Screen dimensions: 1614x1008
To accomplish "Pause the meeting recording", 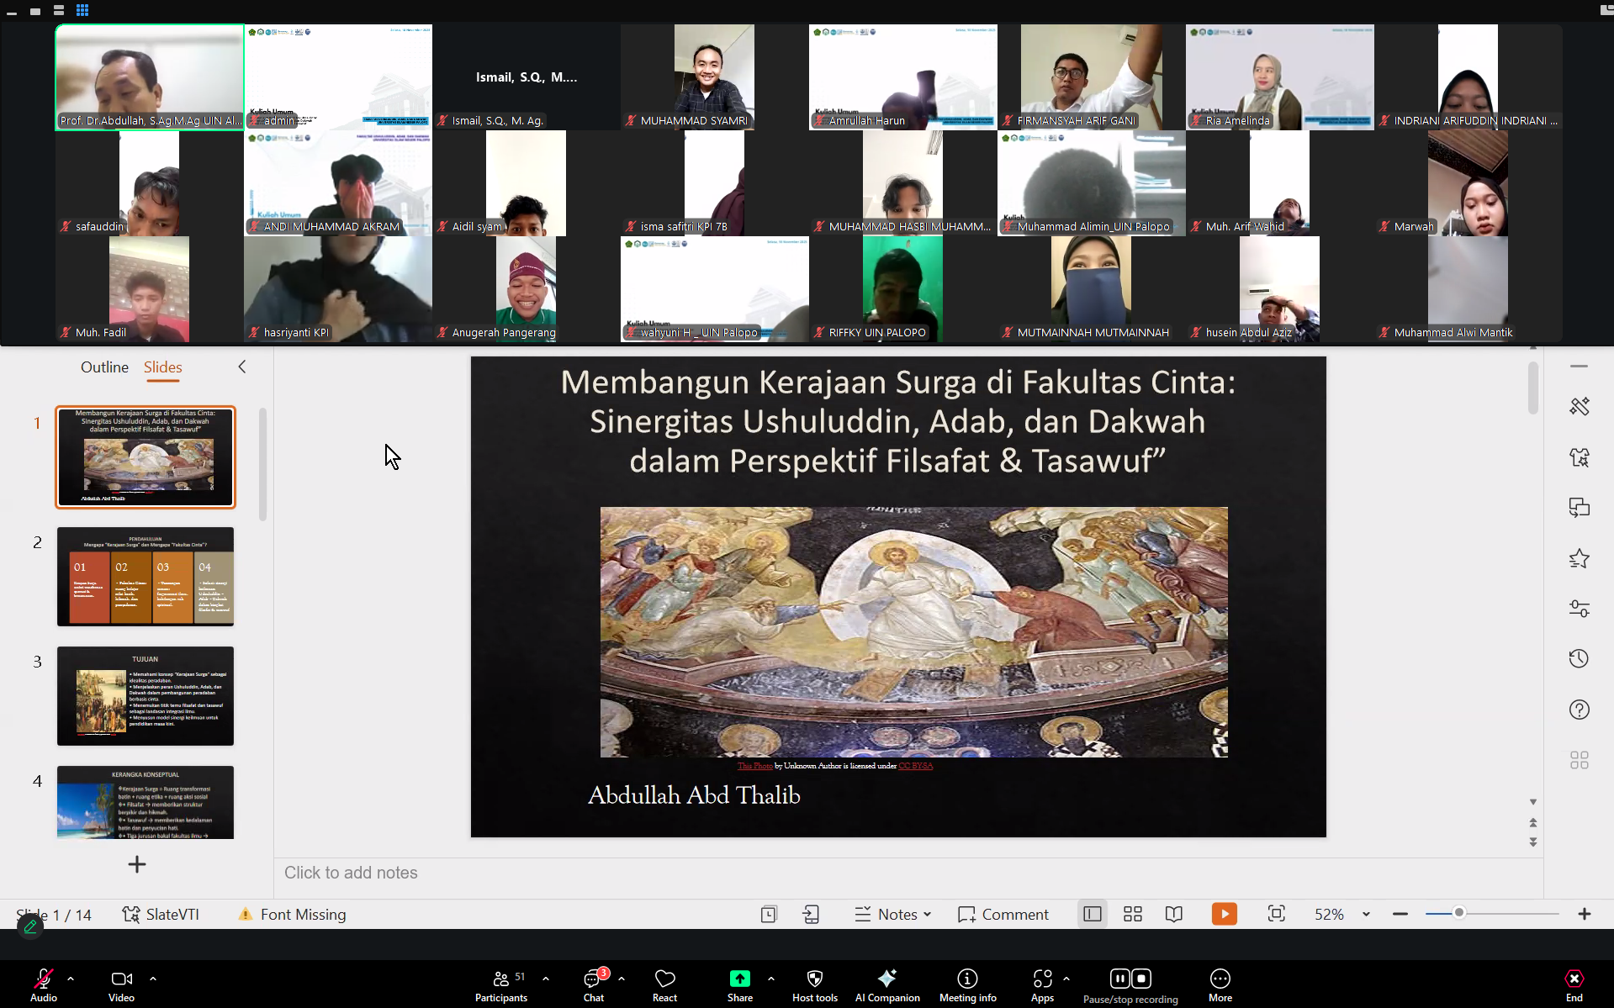I will pyautogui.click(x=1119, y=979).
